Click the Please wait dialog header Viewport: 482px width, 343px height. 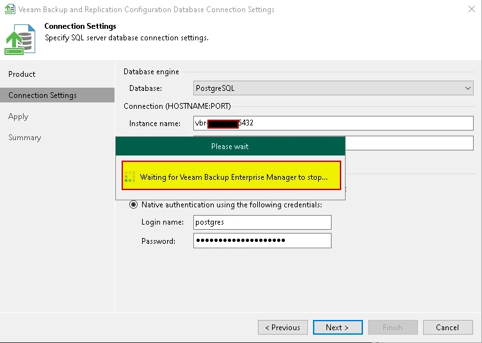click(230, 147)
